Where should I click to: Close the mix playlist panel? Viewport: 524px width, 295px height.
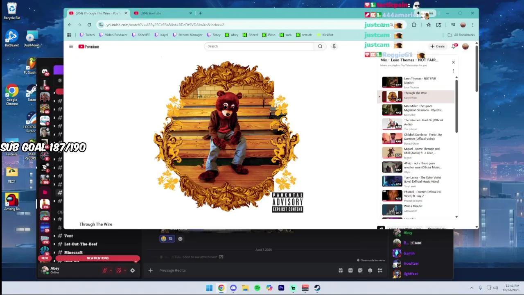453,62
